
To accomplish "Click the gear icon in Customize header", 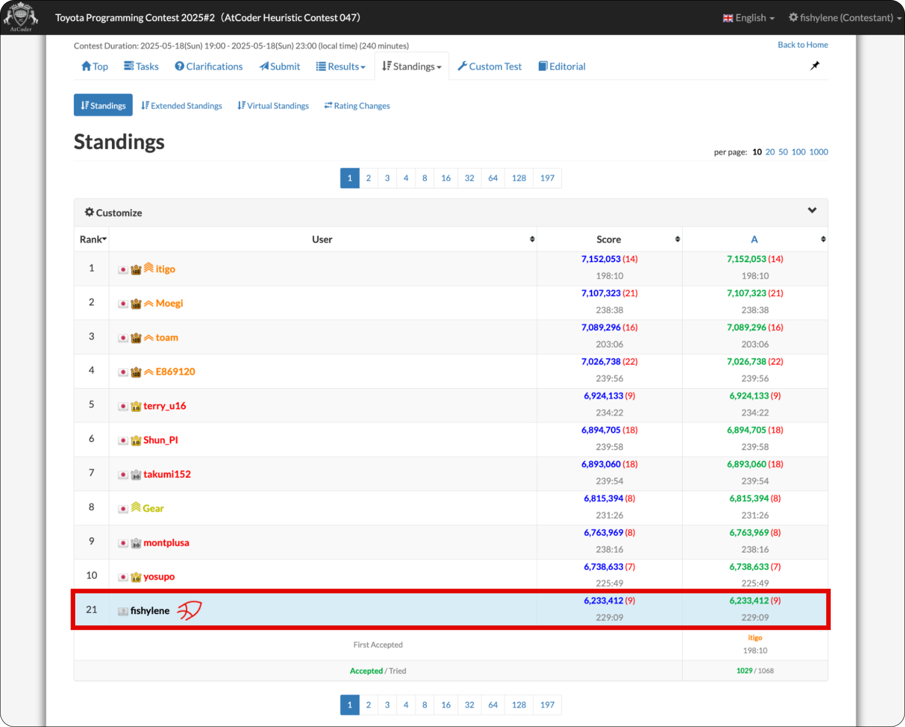I will pyautogui.click(x=89, y=212).
